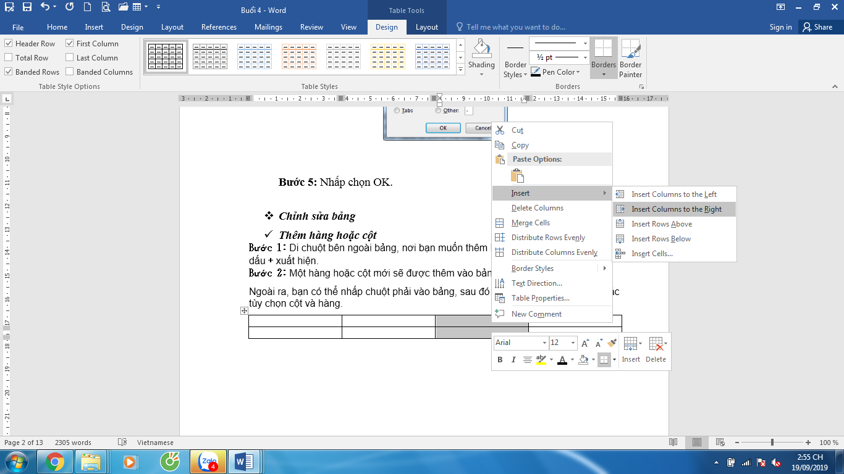This screenshot has height=474, width=844.
Task: Click the Share button
Action: [817, 27]
